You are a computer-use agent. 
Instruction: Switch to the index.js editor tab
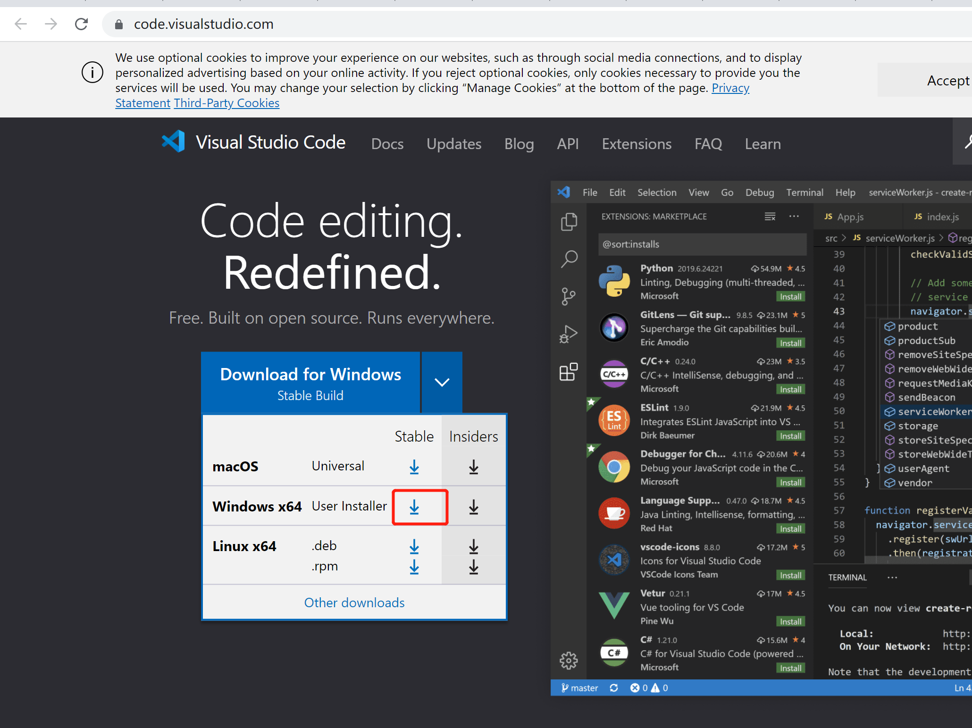pyautogui.click(x=937, y=217)
